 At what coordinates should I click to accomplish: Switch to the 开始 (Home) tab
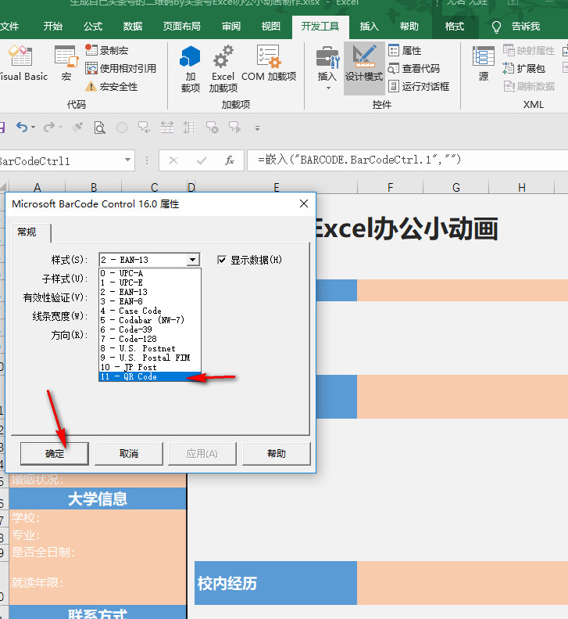[x=53, y=27]
